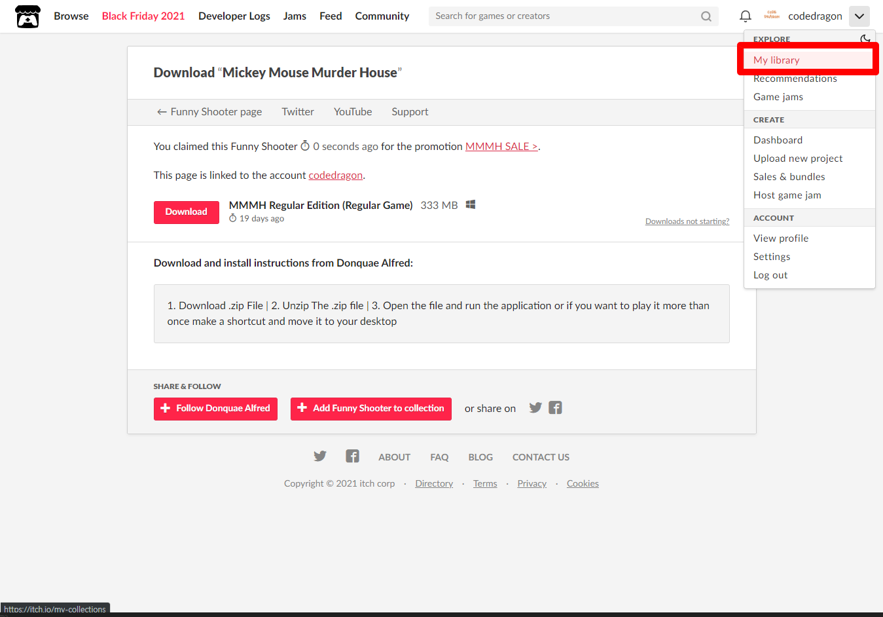883x617 pixels.
Task: Collapse the user menu chevron
Action: click(x=859, y=16)
